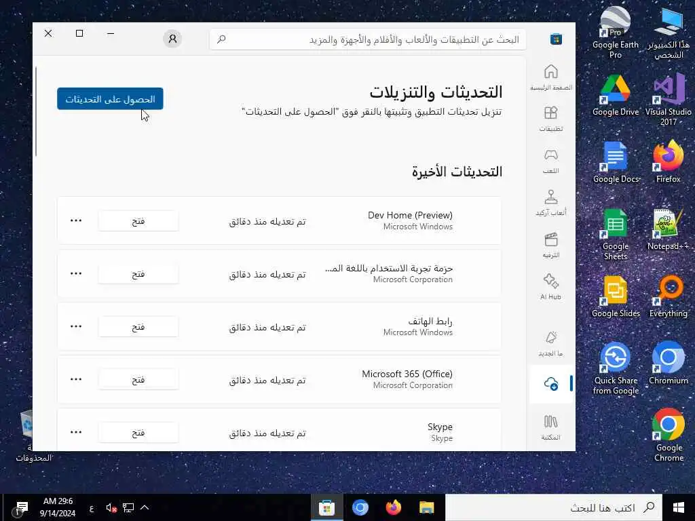Image resolution: width=695 pixels, height=521 pixels.
Task: Click the blue Get updates button
Action: pos(110,99)
